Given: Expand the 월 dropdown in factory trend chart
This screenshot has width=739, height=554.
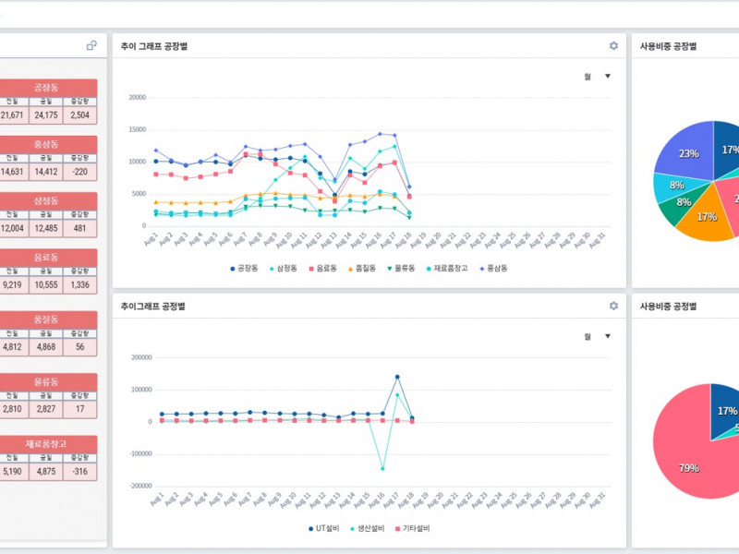Looking at the screenshot, I should point(607,77).
